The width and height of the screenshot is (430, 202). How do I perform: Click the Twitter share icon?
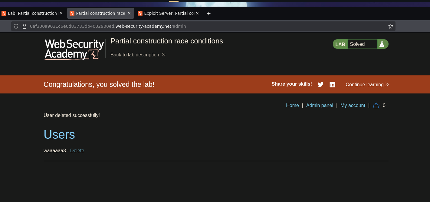(x=320, y=84)
